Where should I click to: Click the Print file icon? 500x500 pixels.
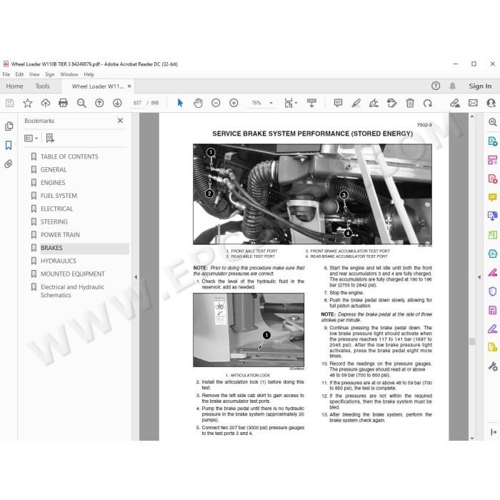[x=63, y=103]
